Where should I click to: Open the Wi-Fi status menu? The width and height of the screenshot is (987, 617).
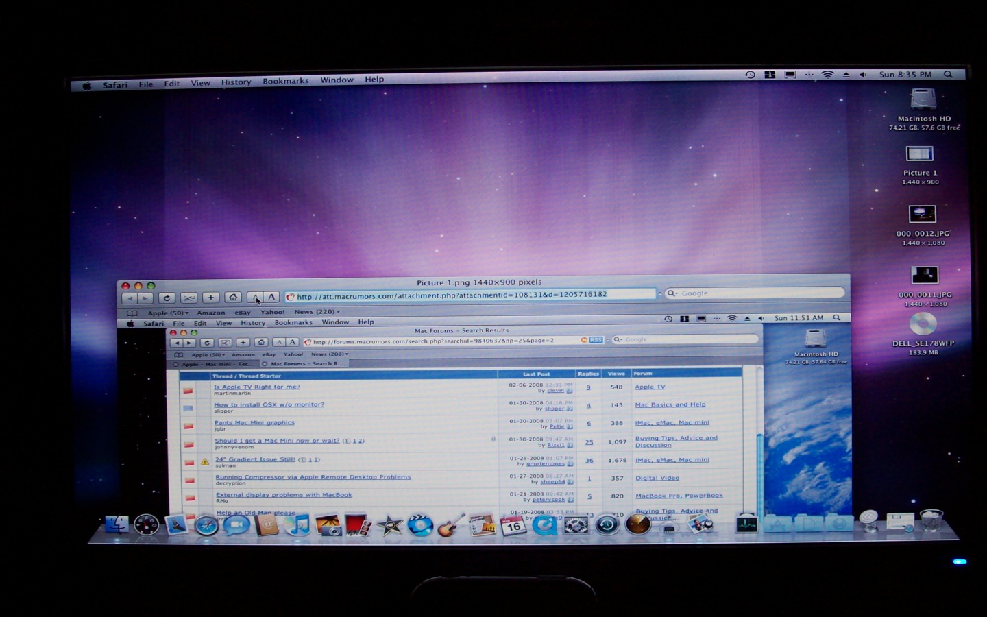(x=827, y=75)
